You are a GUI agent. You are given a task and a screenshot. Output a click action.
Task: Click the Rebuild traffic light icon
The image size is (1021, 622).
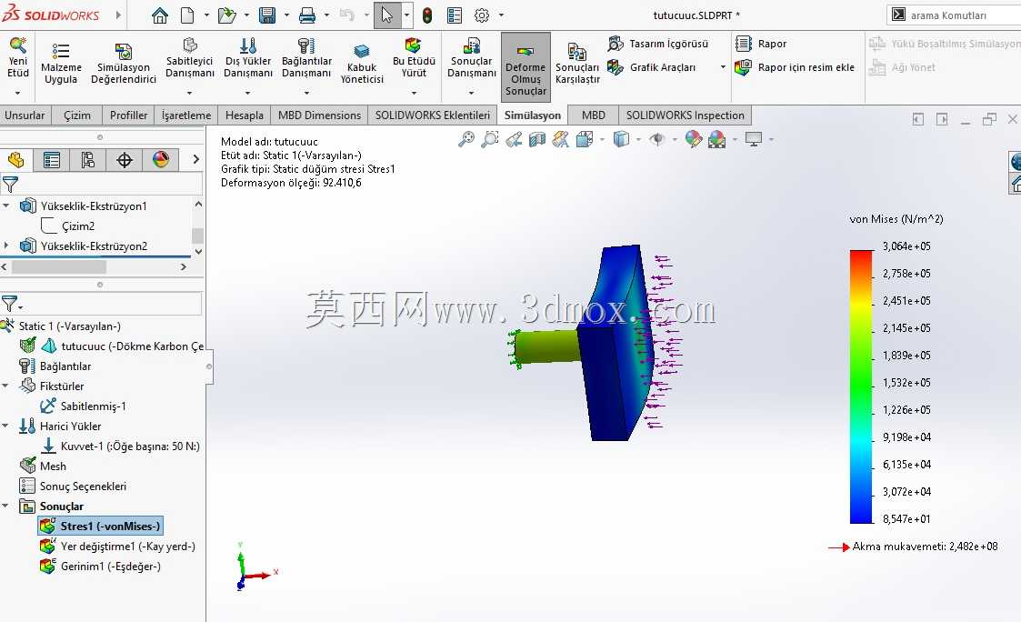(427, 15)
